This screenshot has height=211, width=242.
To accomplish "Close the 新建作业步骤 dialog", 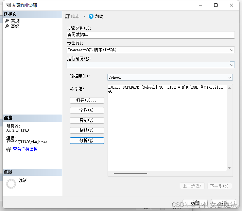I will 231,5.
